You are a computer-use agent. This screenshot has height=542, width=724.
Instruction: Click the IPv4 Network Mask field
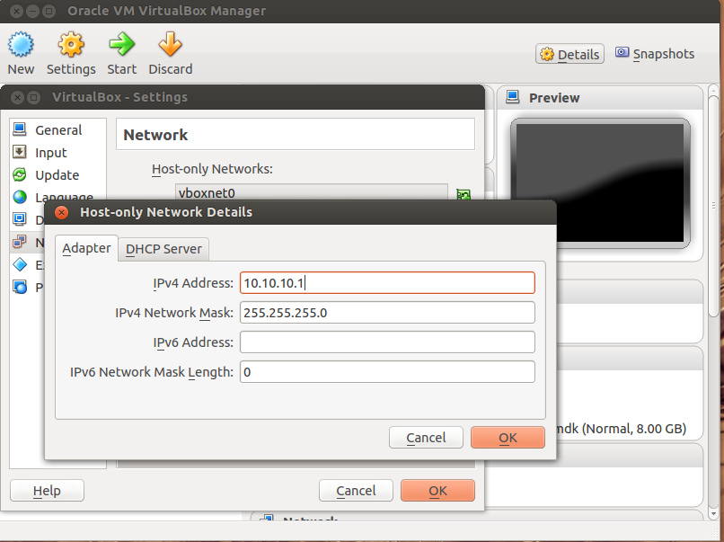387,313
